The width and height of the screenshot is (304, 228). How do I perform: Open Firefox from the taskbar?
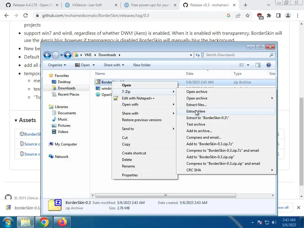coord(62,222)
